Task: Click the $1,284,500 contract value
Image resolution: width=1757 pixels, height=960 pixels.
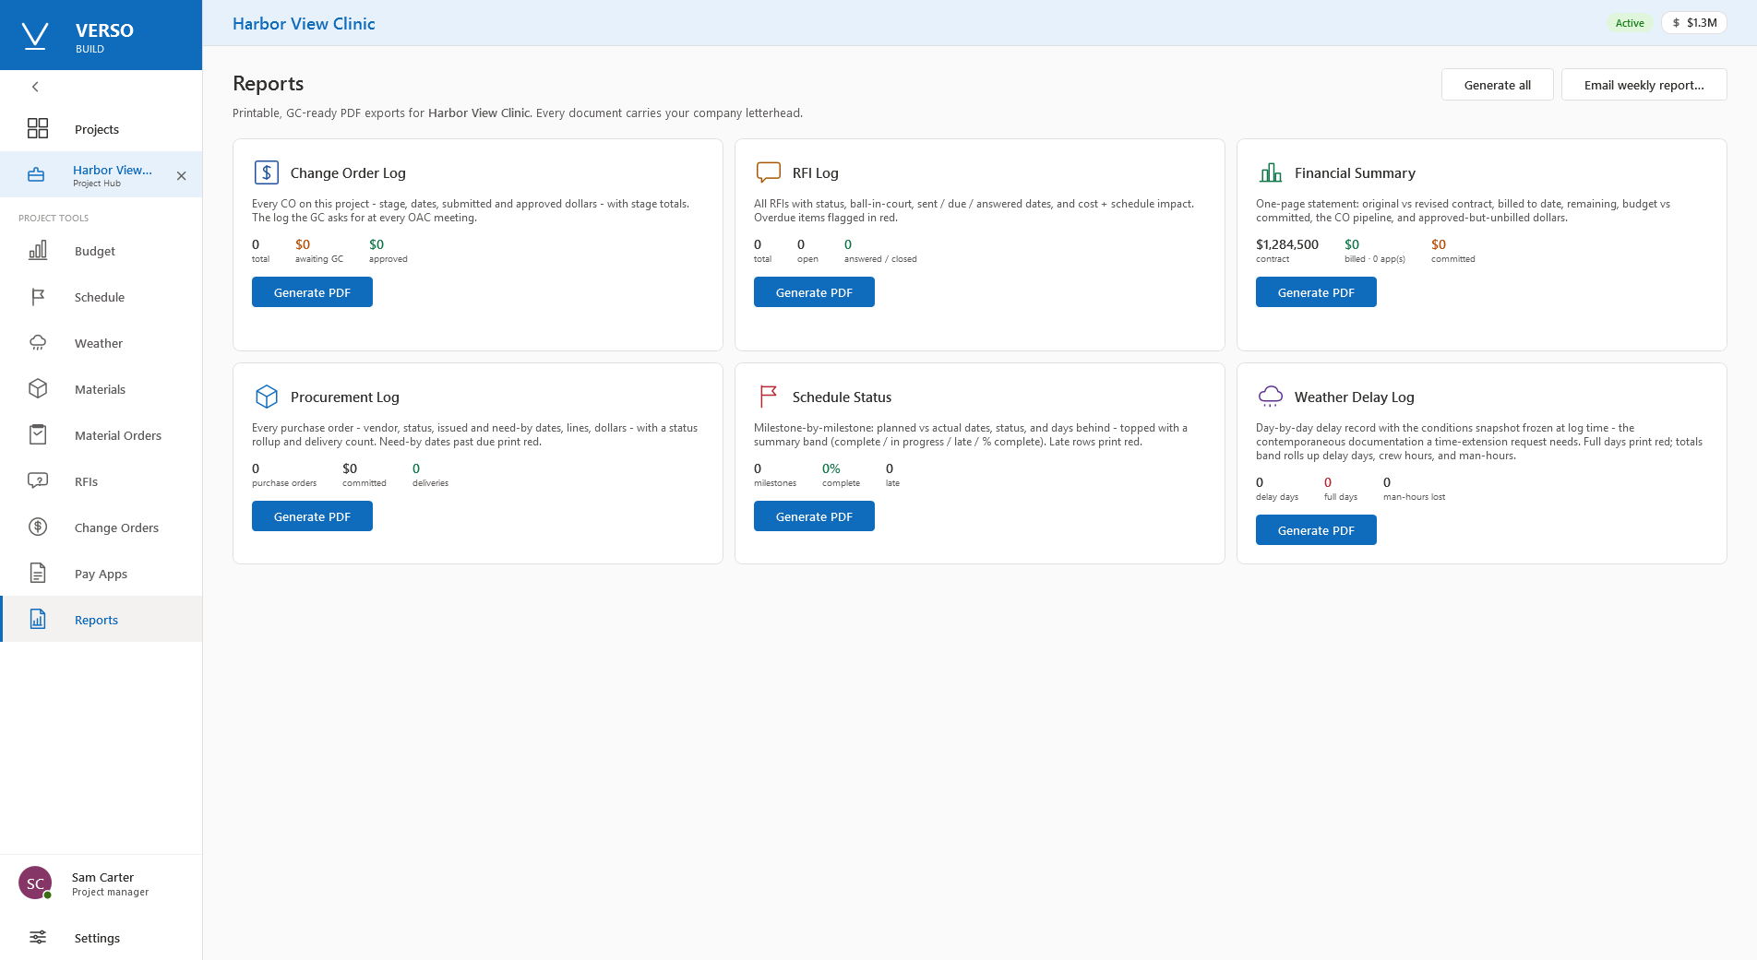Action: (1287, 244)
